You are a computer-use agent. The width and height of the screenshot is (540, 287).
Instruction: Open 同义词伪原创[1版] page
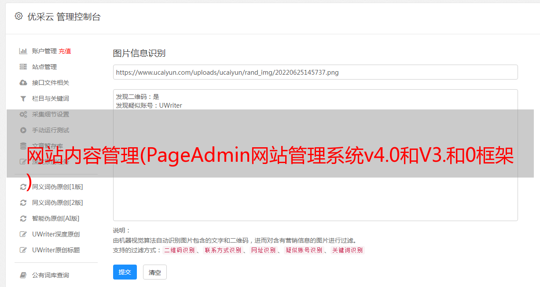click(x=58, y=187)
